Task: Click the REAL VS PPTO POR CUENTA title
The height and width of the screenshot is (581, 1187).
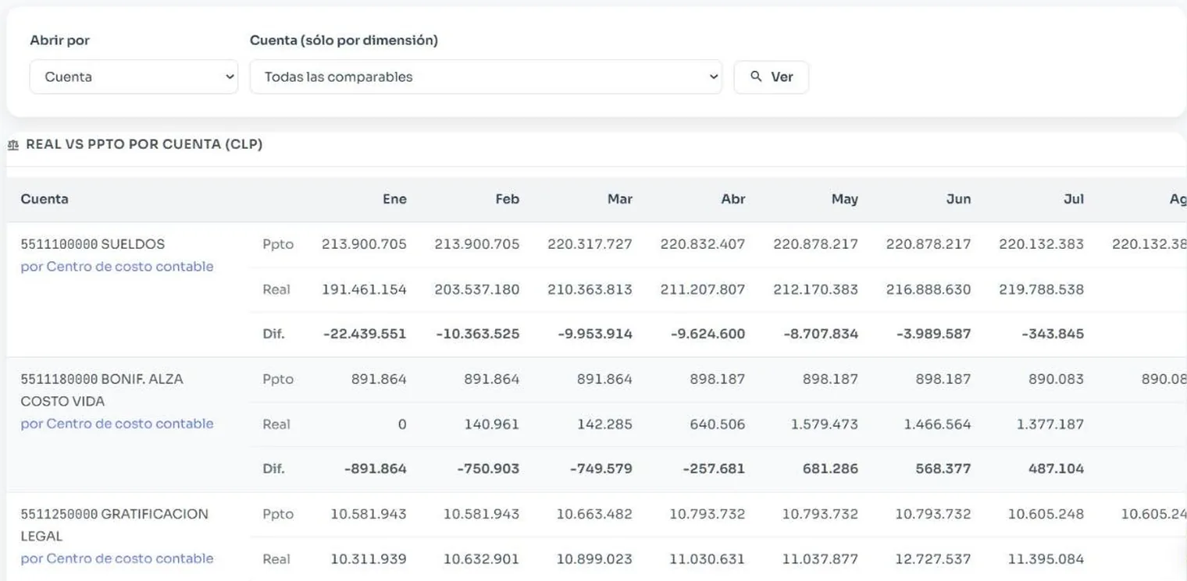Action: click(x=144, y=145)
